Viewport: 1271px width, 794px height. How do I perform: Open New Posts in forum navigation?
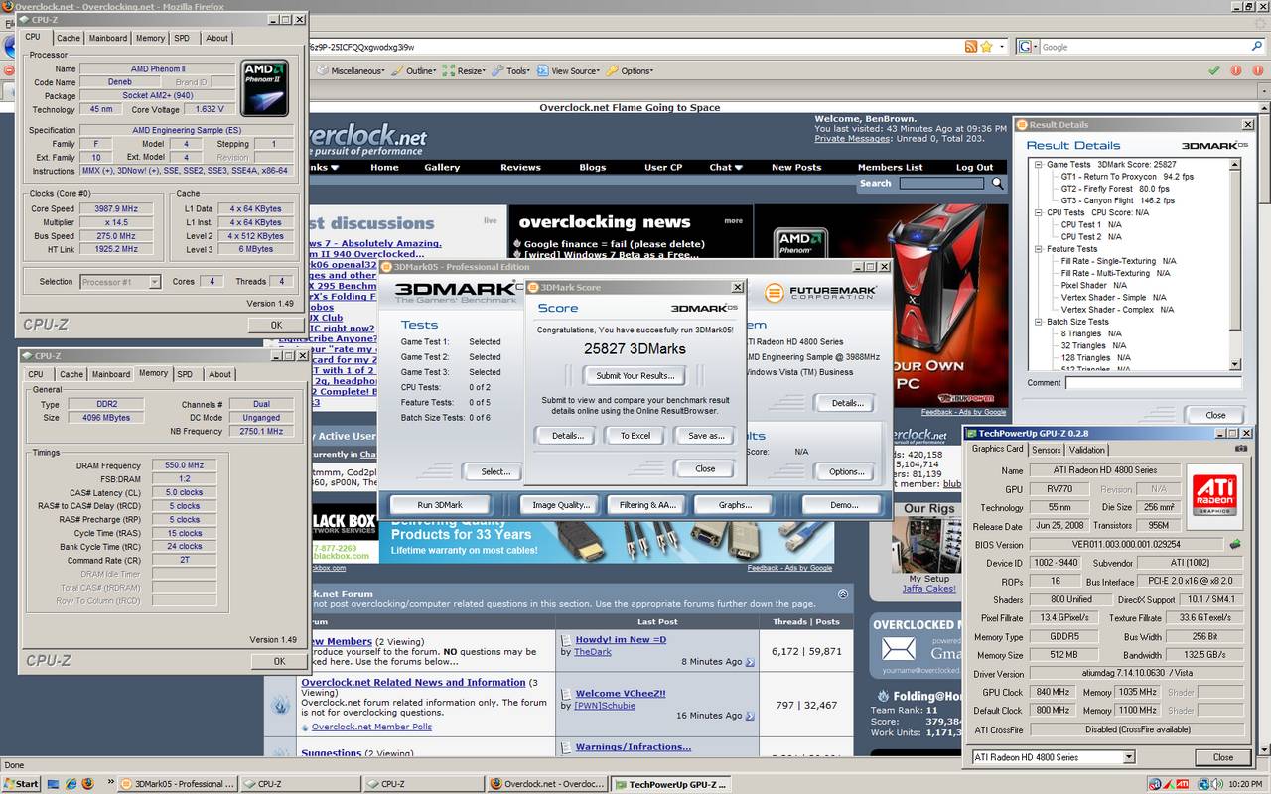pyautogui.click(x=796, y=167)
